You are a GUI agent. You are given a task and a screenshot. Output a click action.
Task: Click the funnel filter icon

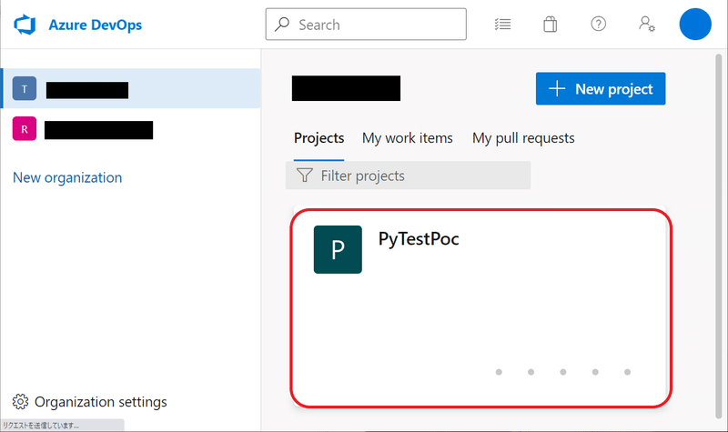pyautogui.click(x=305, y=176)
